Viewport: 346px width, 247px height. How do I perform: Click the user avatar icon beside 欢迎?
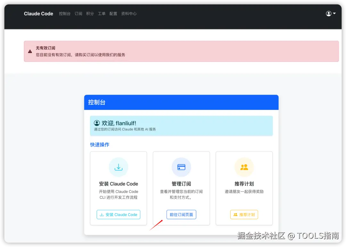[97, 123]
